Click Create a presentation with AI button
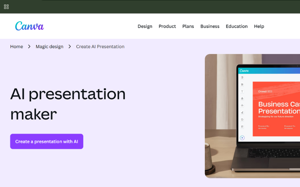300x187 pixels. (x=46, y=141)
